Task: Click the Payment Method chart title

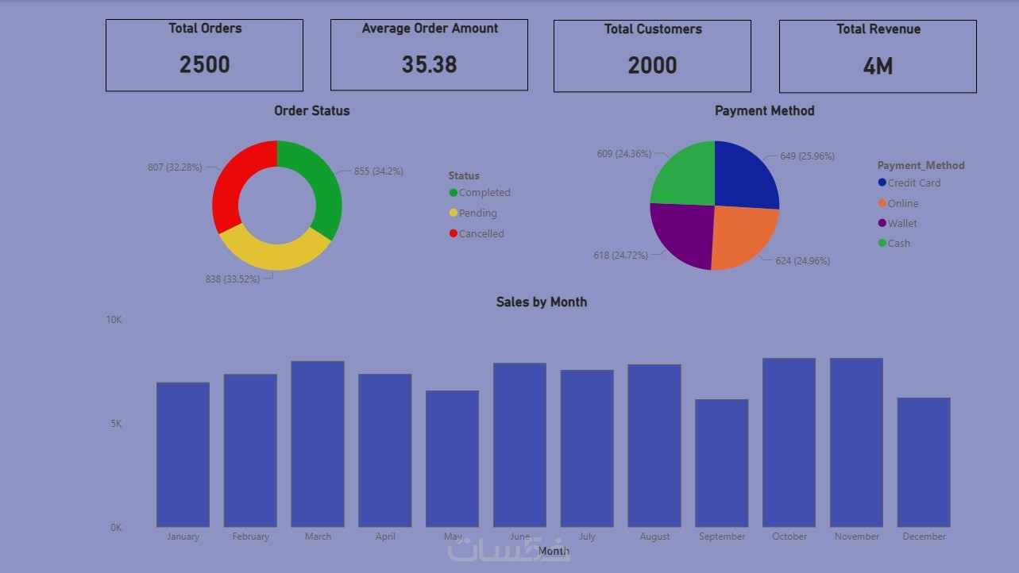Action: (x=765, y=111)
